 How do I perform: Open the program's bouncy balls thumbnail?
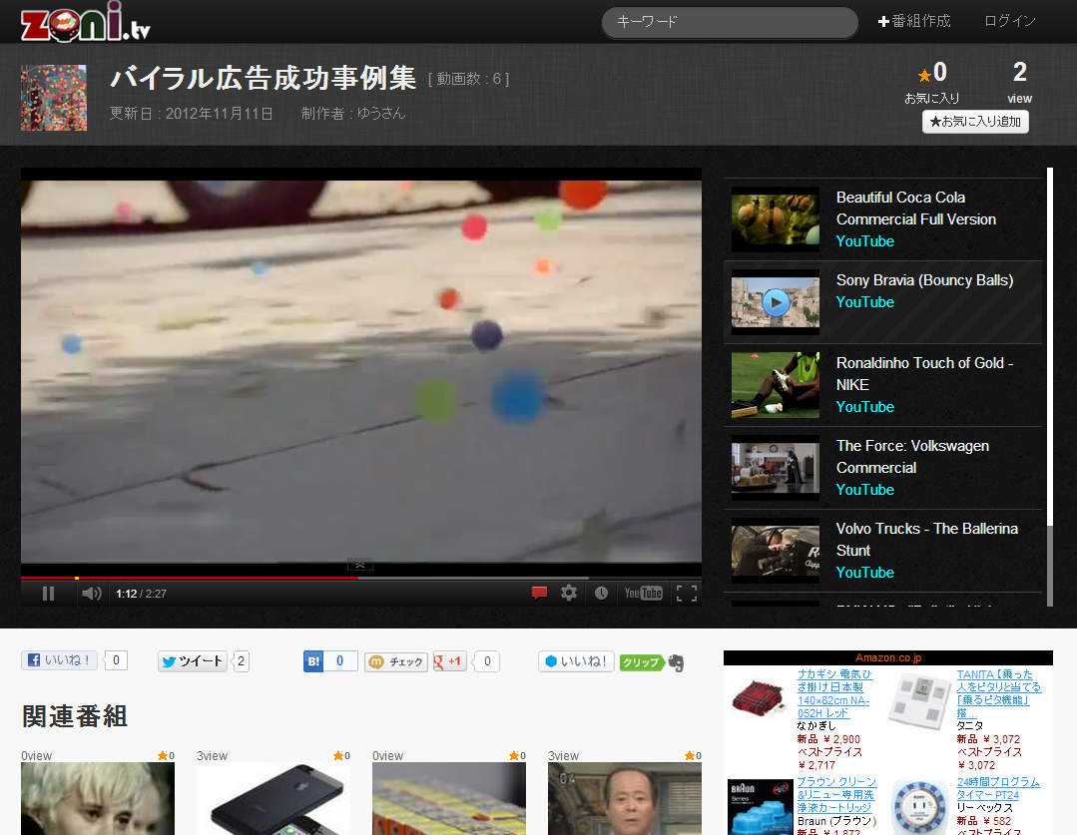click(x=54, y=98)
